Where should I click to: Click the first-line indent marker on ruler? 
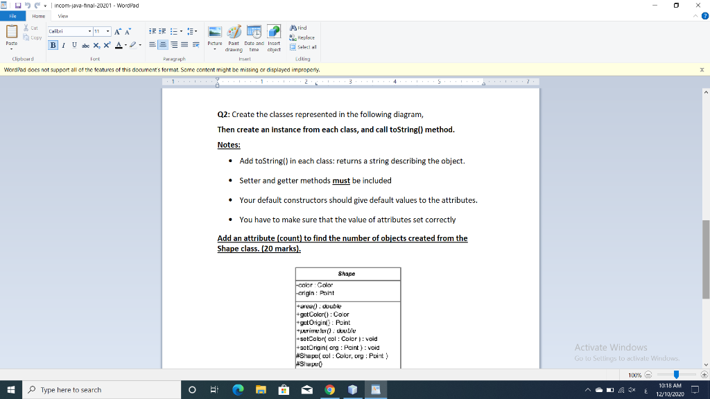(x=217, y=79)
